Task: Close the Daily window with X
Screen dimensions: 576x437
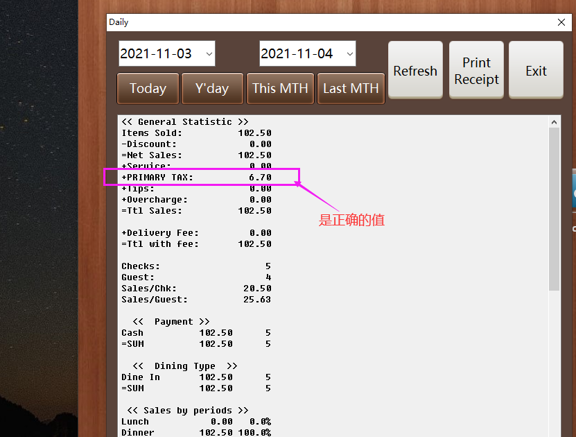Action: (561, 22)
